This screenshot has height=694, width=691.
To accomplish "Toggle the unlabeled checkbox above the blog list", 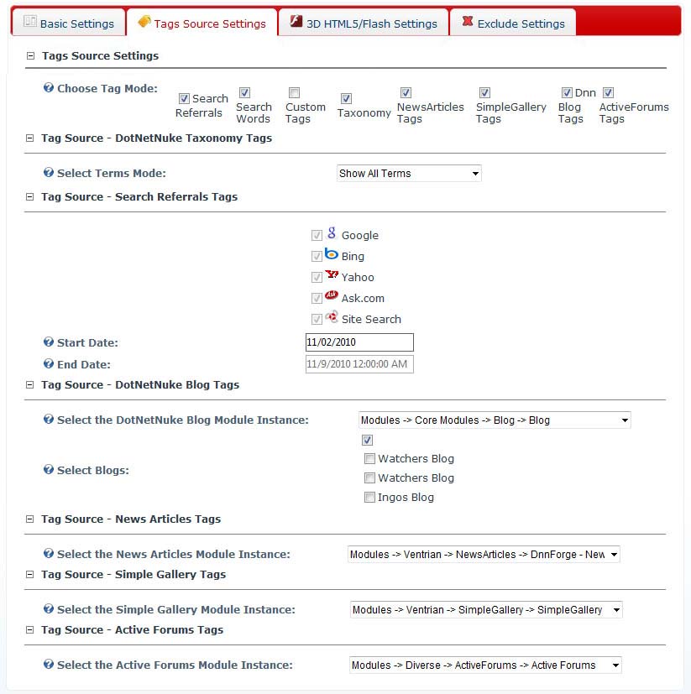I will coord(367,440).
